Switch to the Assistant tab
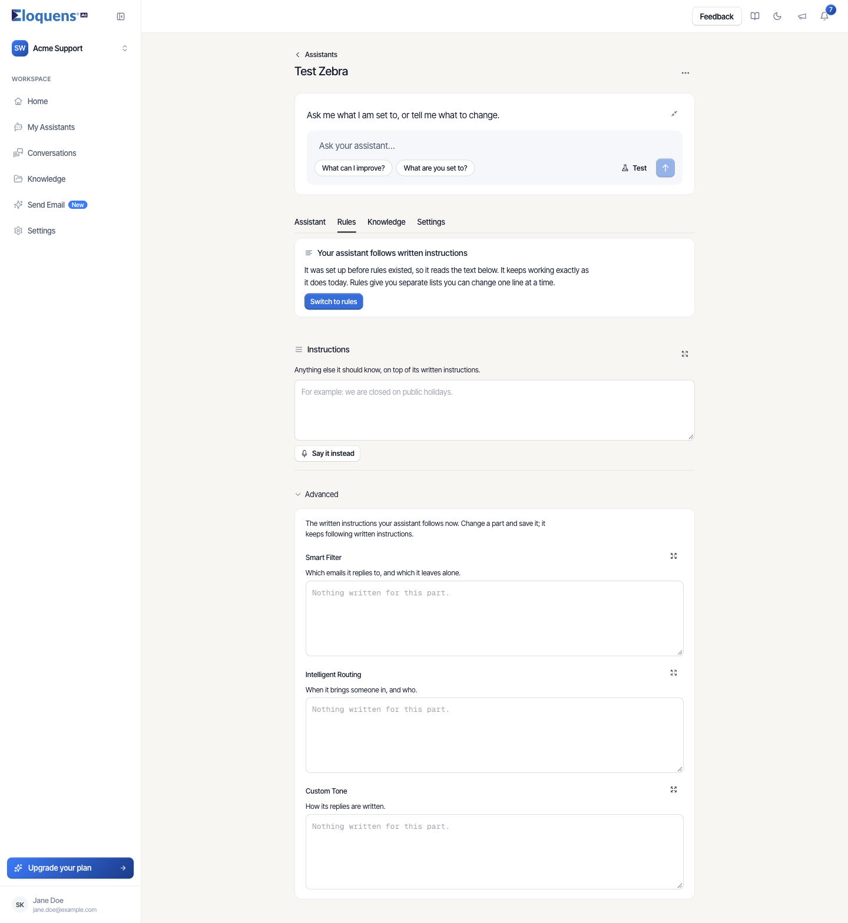 point(310,222)
